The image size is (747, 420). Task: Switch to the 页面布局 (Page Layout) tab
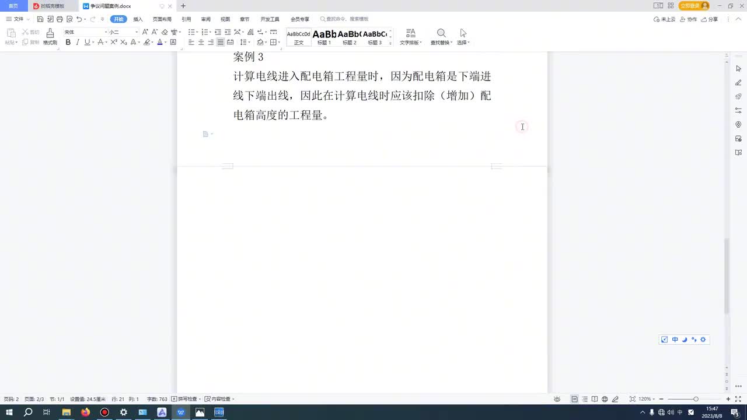(162, 19)
